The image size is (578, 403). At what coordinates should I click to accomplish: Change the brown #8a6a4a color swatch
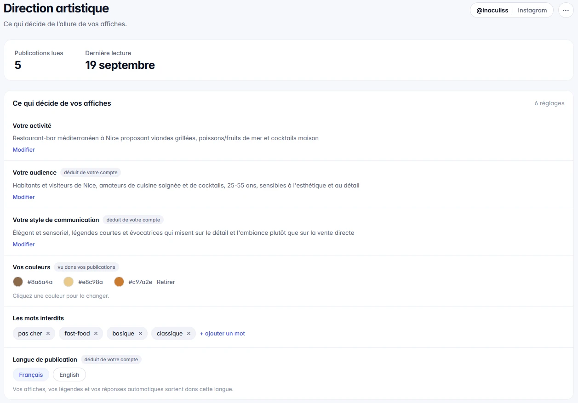(18, 282)
